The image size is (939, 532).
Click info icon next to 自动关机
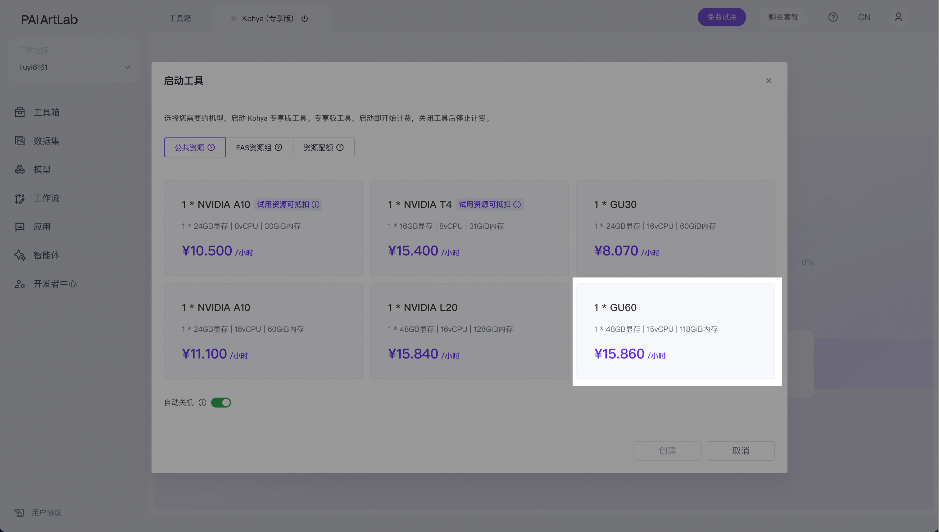[202, 402]
